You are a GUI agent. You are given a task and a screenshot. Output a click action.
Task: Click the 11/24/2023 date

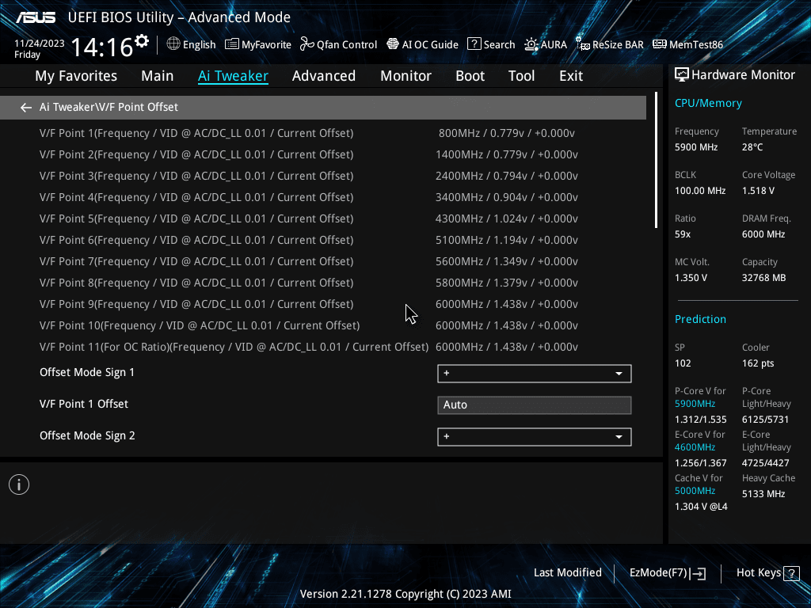click(40, 44)
